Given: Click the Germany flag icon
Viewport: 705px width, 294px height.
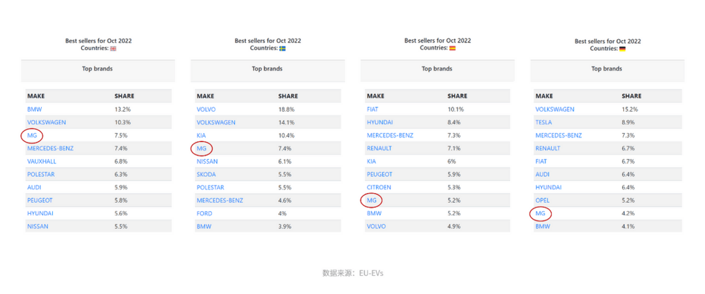Looking at the screenshot, I should pyautogui.click(x=622, y=48).
